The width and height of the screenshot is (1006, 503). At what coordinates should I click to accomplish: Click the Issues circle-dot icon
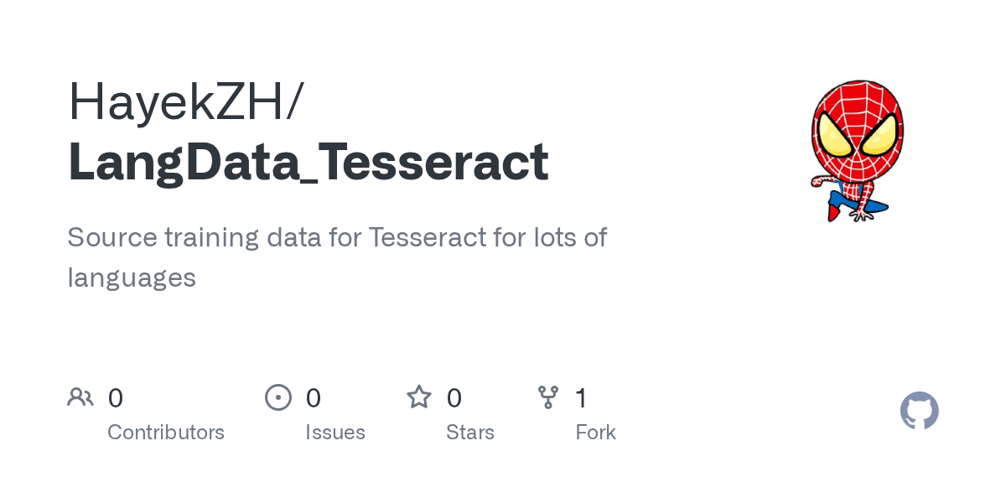278,397
